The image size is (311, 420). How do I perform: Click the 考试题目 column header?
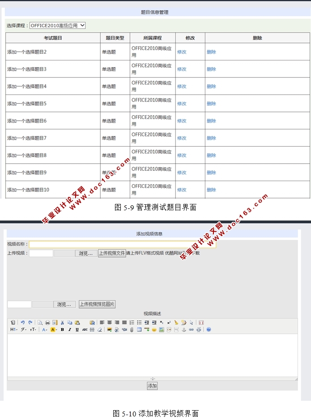53,38
